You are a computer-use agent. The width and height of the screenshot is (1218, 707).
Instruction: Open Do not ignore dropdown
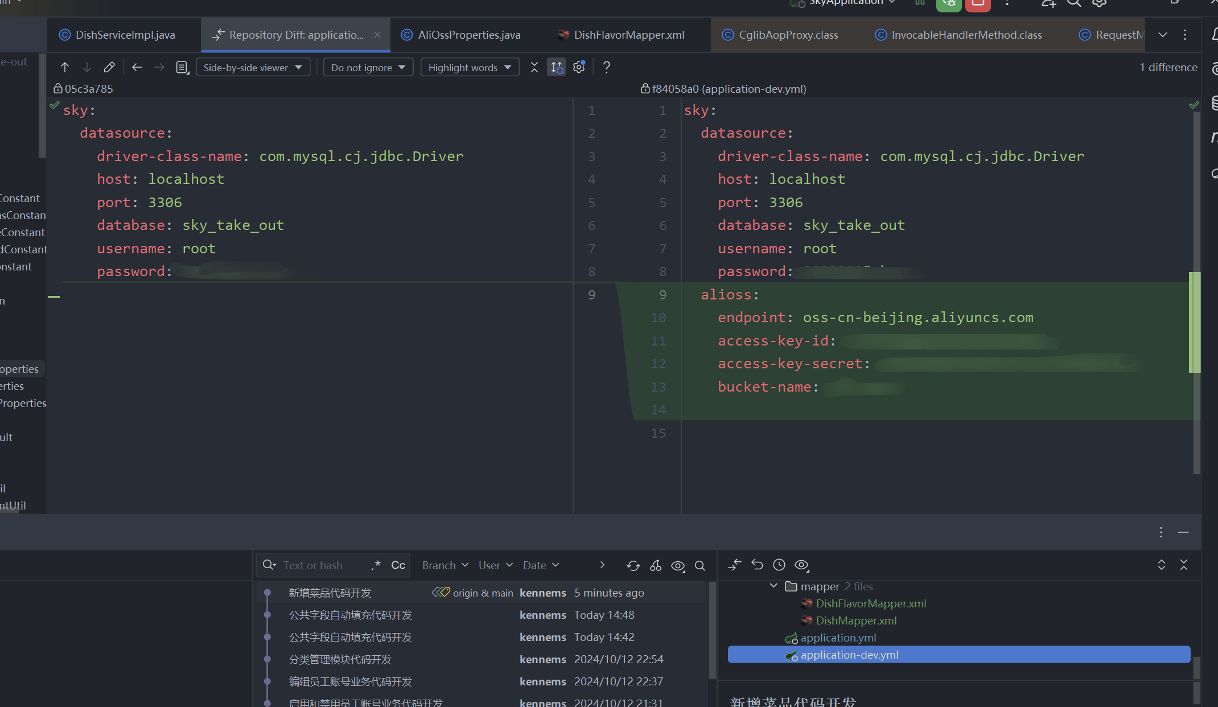pyautogui.click(x=368, y=67)
